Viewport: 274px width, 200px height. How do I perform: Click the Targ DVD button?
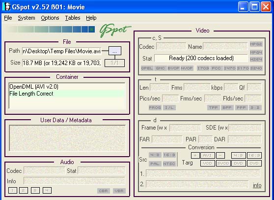239,164
